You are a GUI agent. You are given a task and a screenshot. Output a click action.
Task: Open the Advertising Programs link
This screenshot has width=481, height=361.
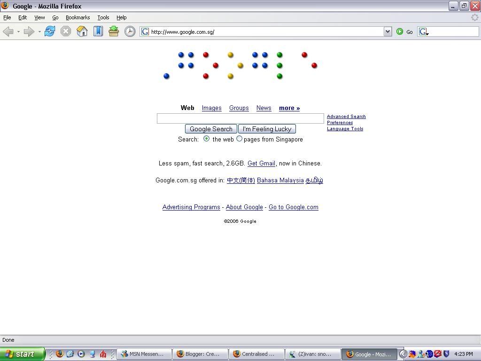(191, 207)
